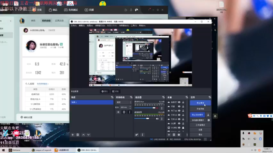Screen dimensions: 273x153
Task: Undock the 控件 panel with float icon
Action: (x=210, y=97)
